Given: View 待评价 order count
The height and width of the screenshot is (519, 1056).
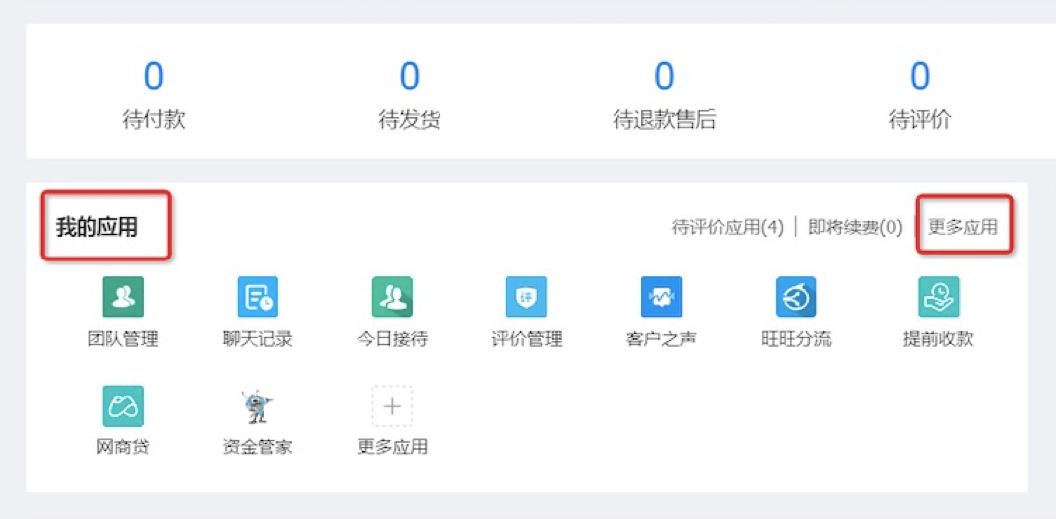Looking at the screenshot, I should (920, 77).
